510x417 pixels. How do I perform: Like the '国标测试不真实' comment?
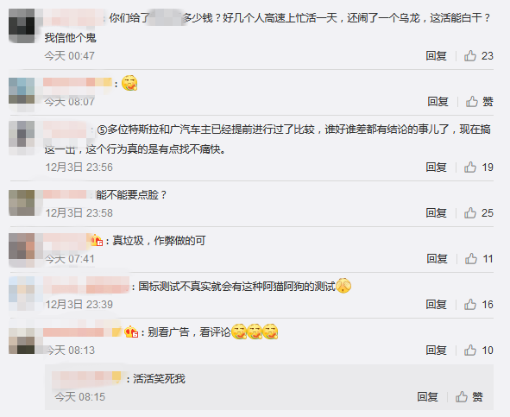pyautogui.click(x=478, y=305)
